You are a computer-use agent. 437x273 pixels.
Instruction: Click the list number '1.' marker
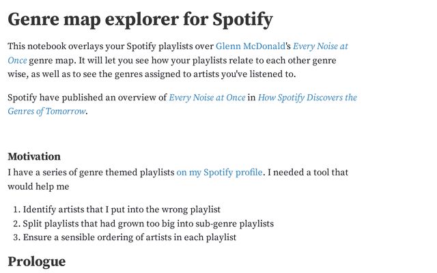[x=17, y=210]
